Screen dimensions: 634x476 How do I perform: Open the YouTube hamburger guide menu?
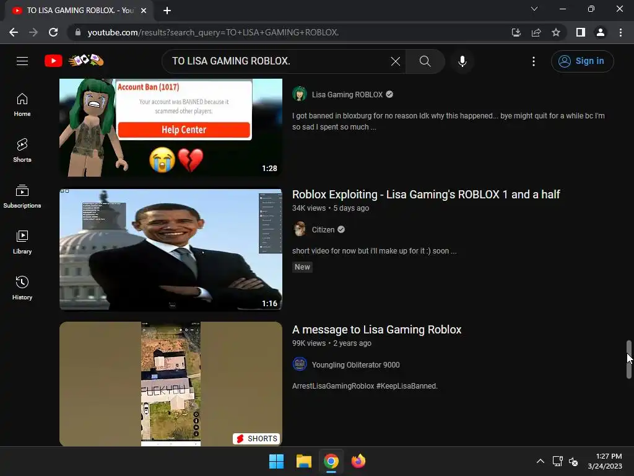[22, 61]
